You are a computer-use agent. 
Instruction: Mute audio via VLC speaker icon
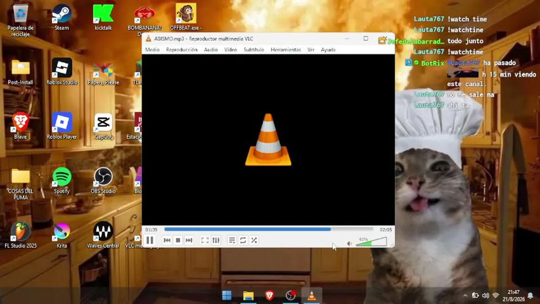point(349,244)
